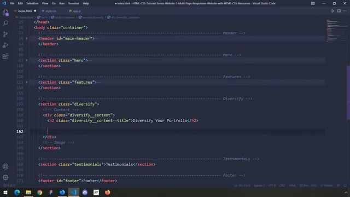Switch to the style.css tab
This screenshot has height=197, width=350.
click(51, 11)
